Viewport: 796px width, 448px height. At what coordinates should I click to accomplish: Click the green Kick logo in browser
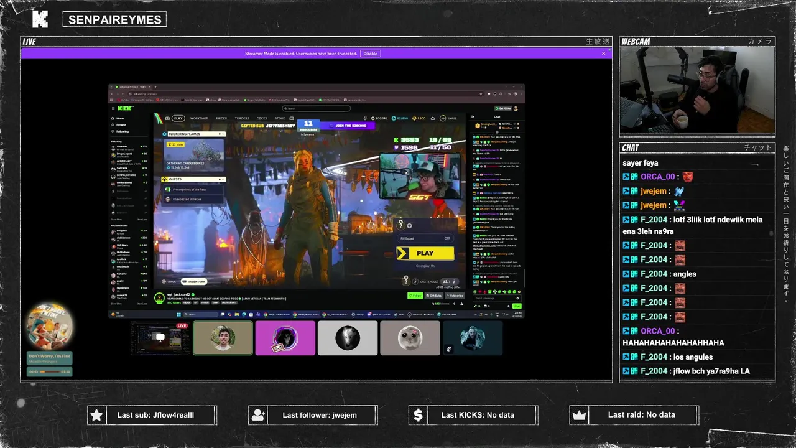click(x=126, y=108)
